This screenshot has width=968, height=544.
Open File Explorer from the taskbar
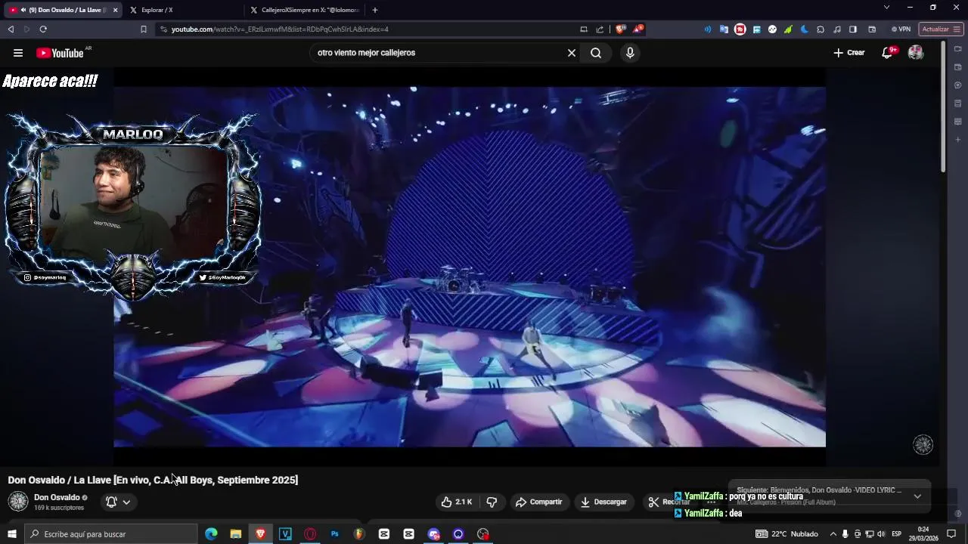236,534
